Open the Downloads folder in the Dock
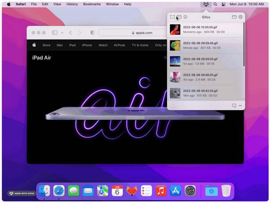Image resolution: width=270 pixels, height=203 pixels. (211, 191)
